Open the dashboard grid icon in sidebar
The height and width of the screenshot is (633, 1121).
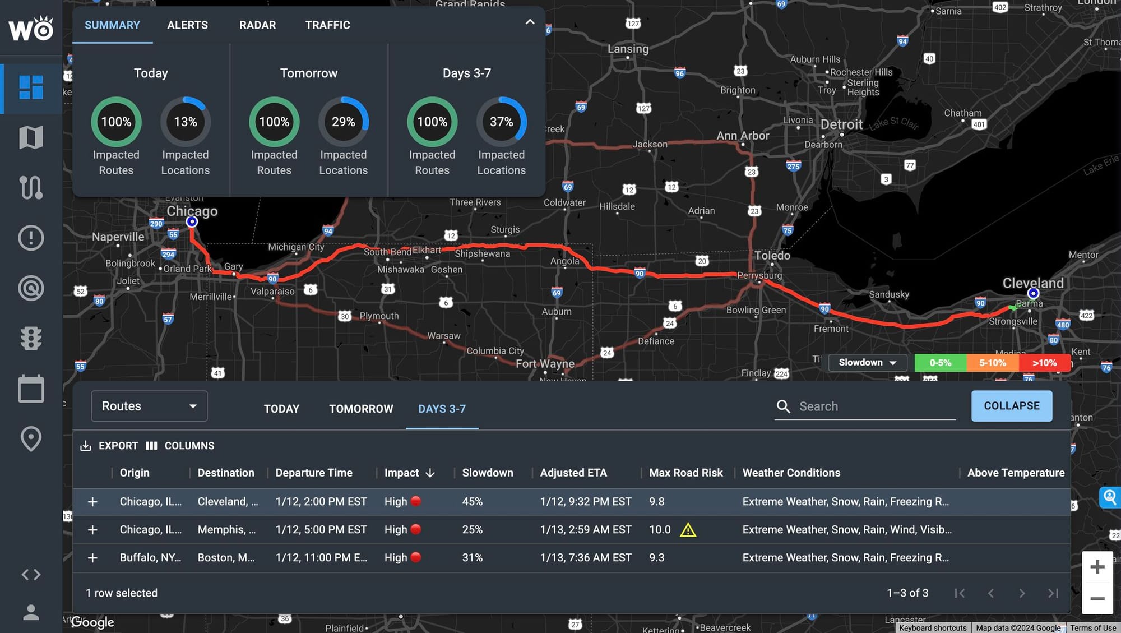pyautogui.click(x=31, y=87)
